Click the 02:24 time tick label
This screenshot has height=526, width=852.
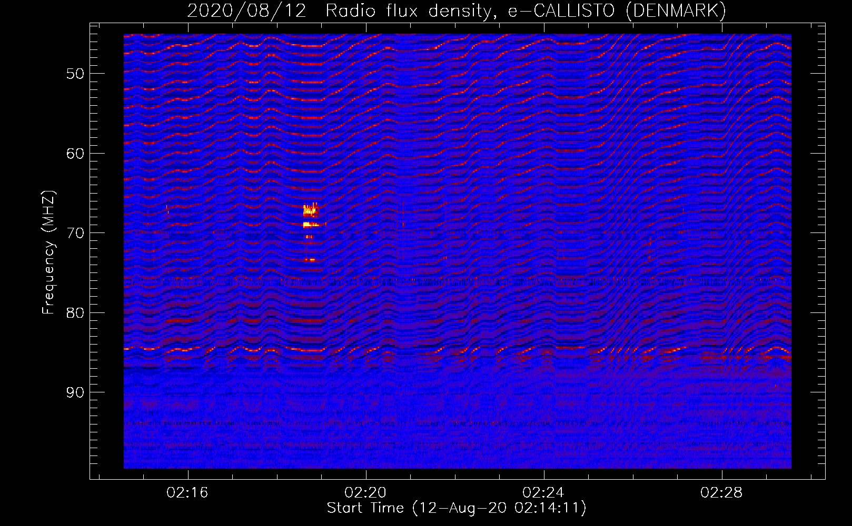(x=543, y=493)
